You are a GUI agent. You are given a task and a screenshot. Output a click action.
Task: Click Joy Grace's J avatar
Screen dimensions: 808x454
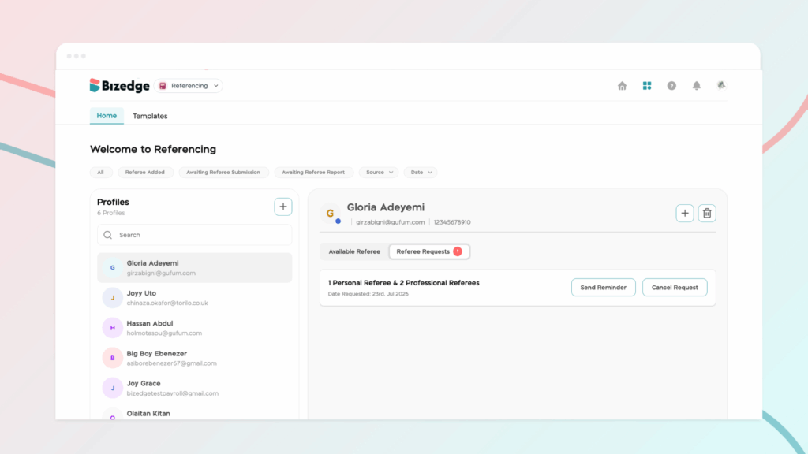tap(112, 388)
